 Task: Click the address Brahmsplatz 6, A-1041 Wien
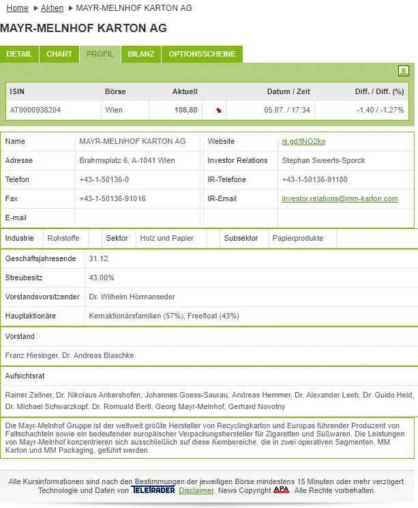pyautogui.click(x=127, y=160)
